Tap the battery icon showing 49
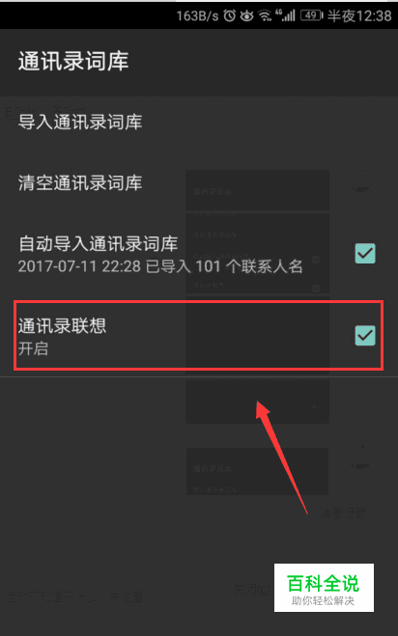 tap(311, 15)
